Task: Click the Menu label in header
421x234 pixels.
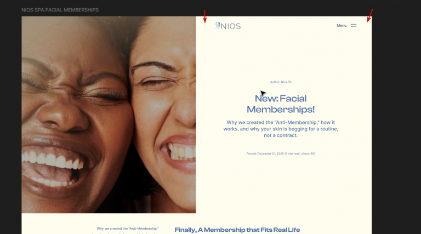Action: click(342, 26)
